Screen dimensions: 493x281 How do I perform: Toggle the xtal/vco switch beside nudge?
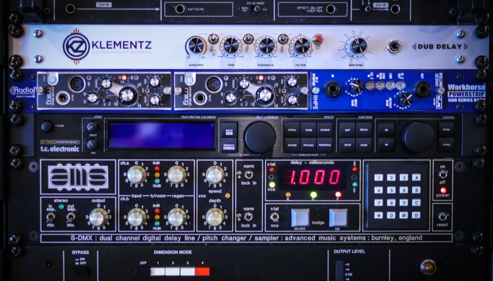point(274,216)
